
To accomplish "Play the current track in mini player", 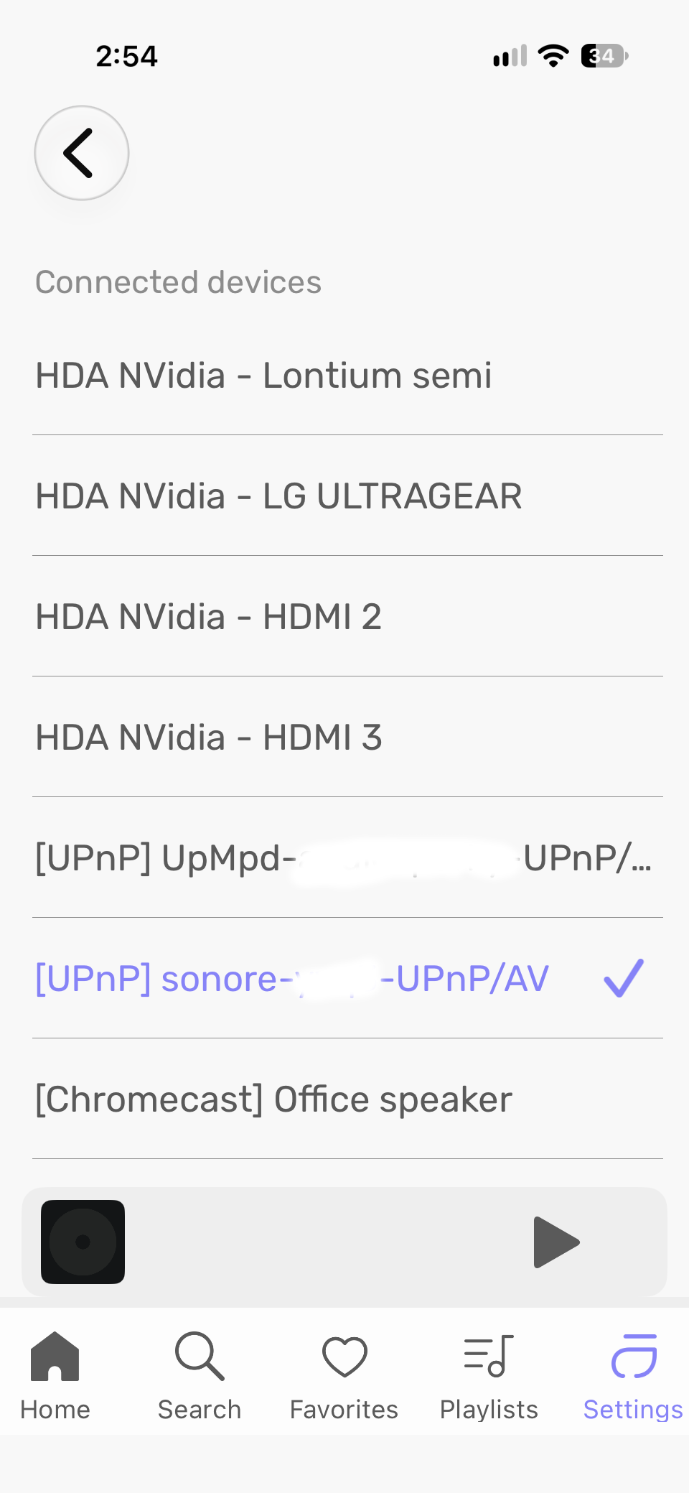I will (x=556, y=1242).
